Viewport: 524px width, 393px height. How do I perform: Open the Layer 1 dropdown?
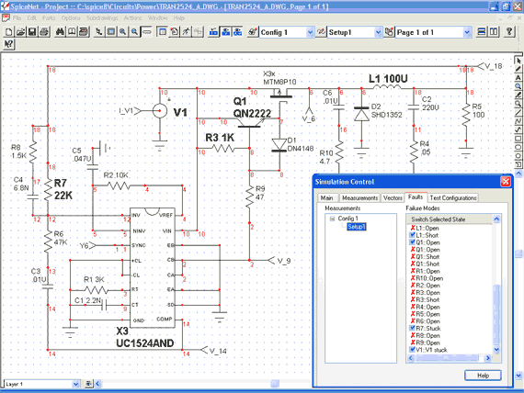(76, 384)
